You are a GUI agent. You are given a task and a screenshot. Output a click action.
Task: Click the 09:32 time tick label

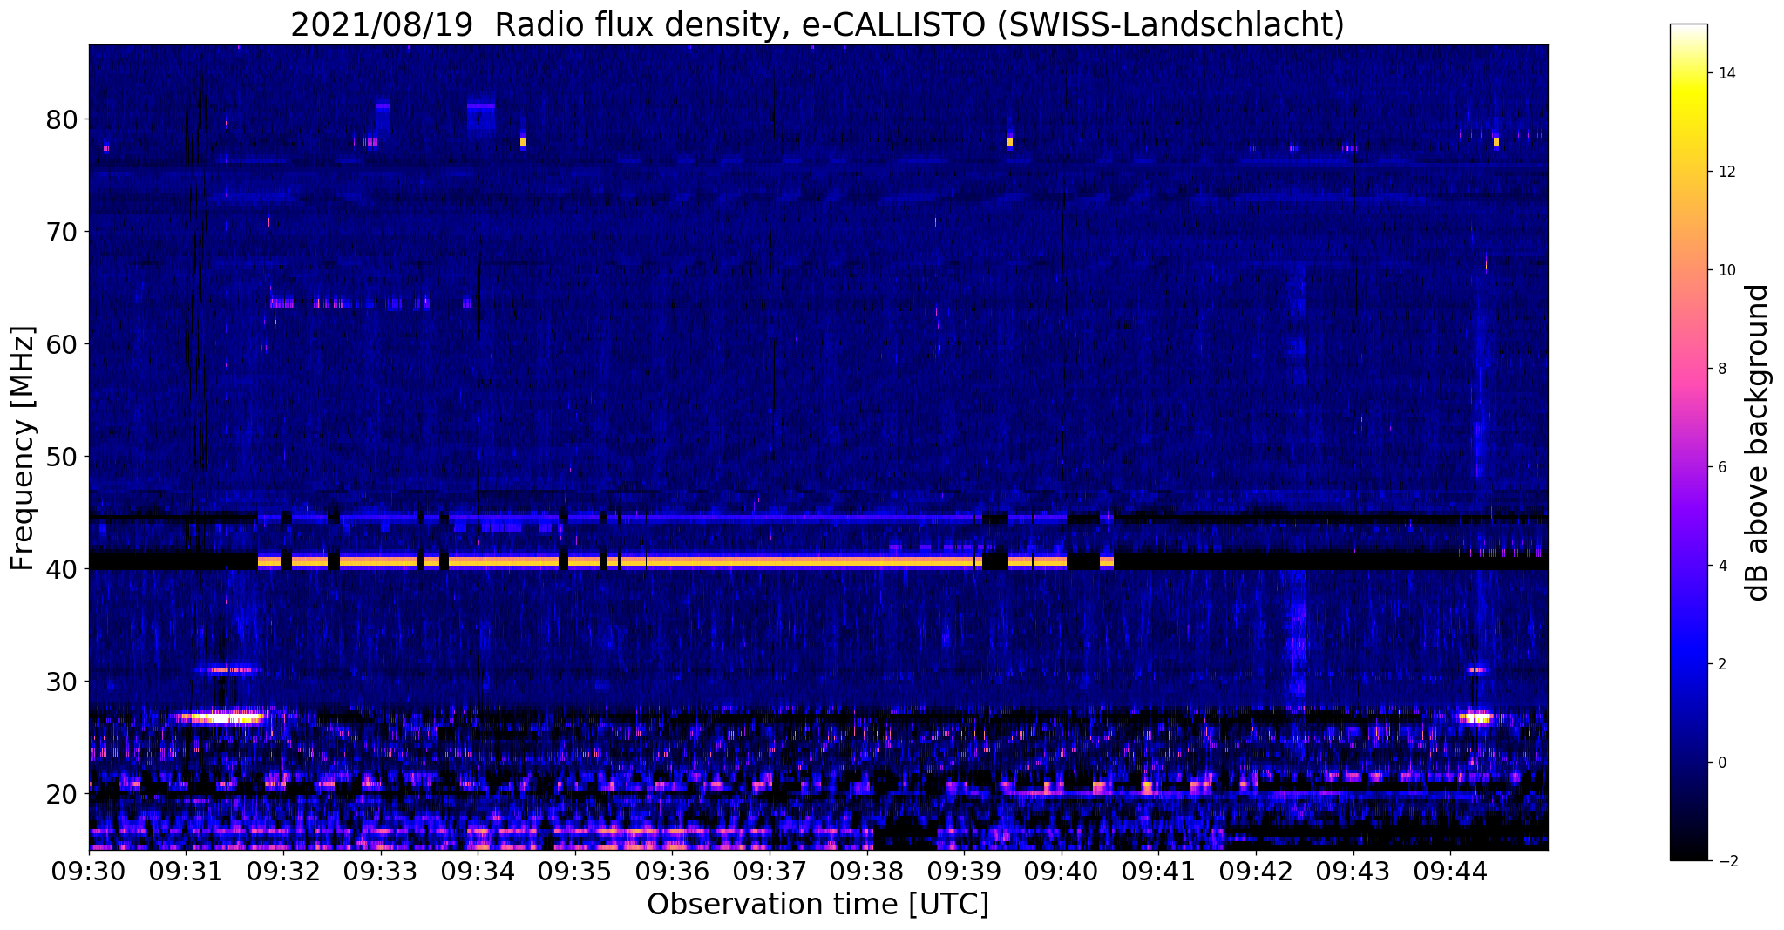pos(284,870)
